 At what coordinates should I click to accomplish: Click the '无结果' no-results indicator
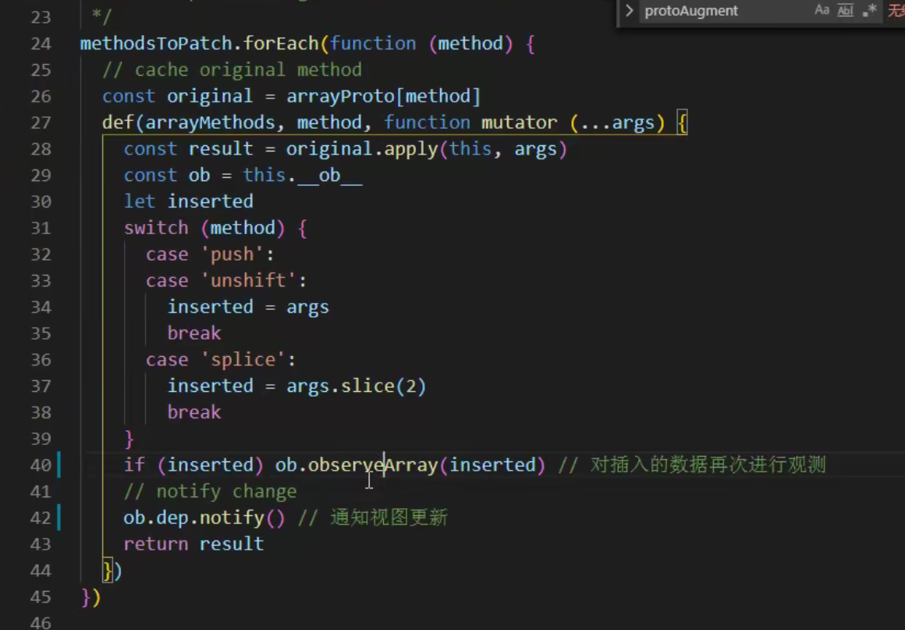point(896,11)
